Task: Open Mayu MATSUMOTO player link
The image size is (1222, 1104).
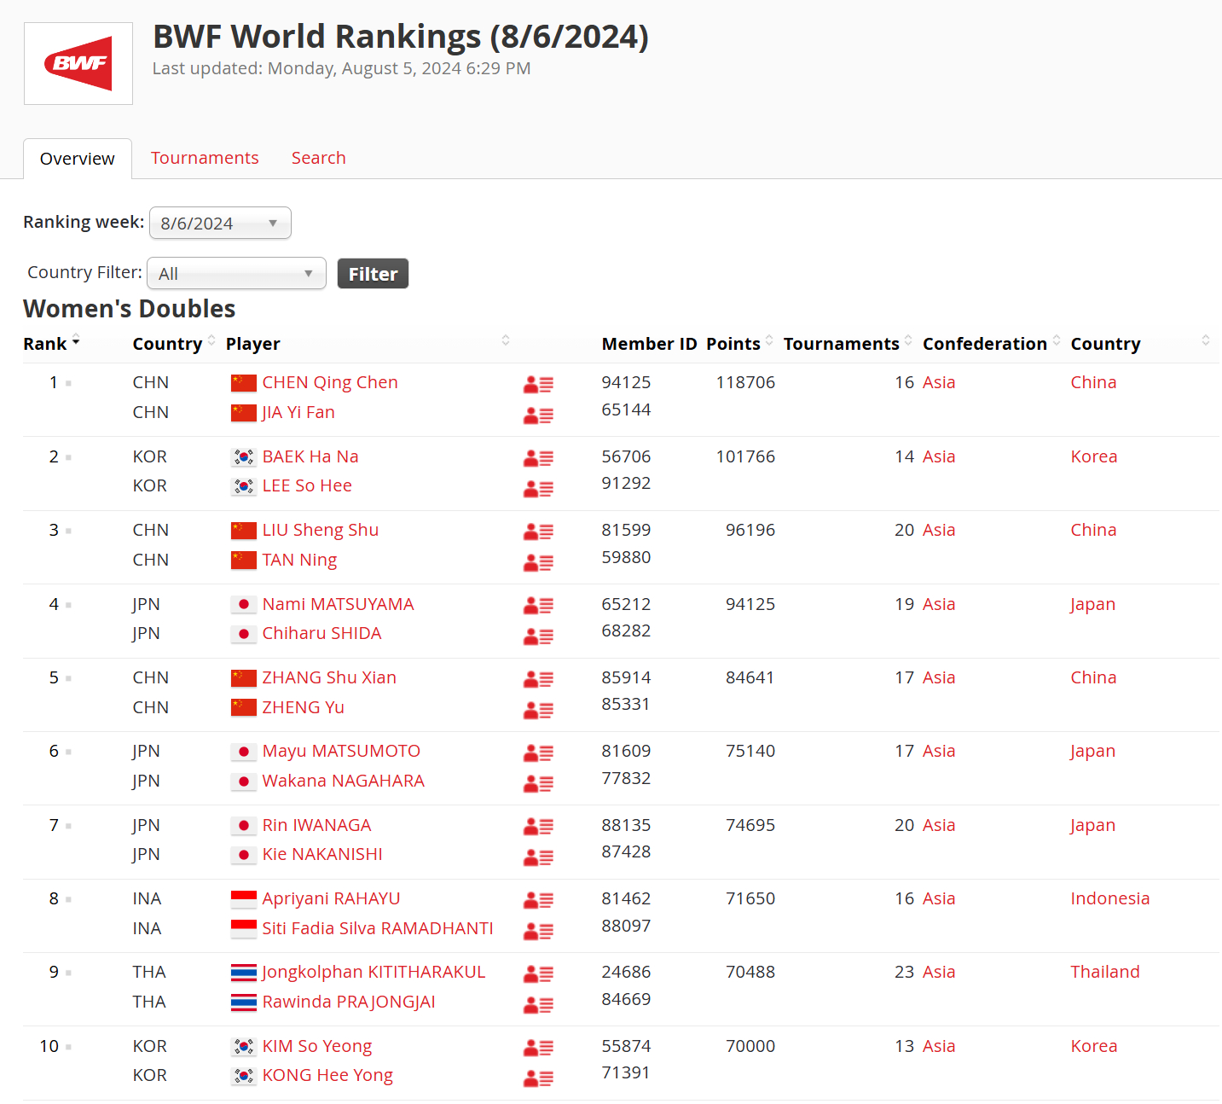Action: (341, 751)
